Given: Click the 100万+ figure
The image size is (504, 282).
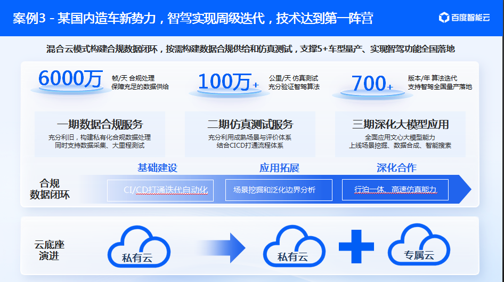Looking at the screenshot, I should [x=229, y=82].
